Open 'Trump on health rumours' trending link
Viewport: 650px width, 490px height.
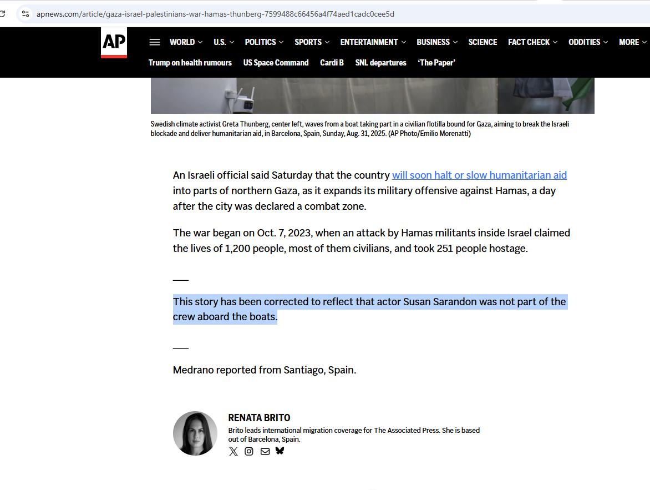(x=190, y=63)
